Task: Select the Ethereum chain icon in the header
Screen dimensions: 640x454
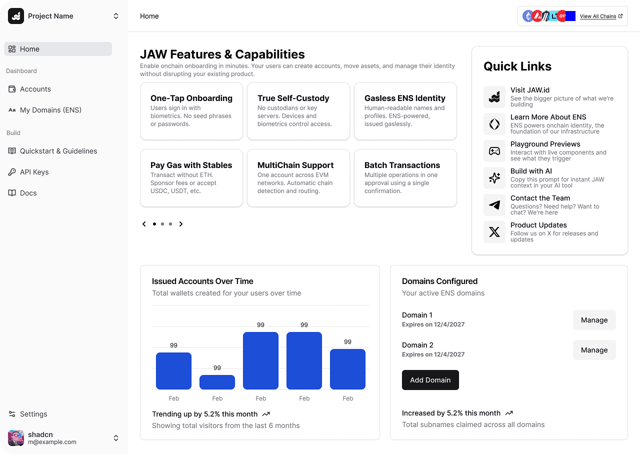Action: pyautogui.click(x=527, y=15)
